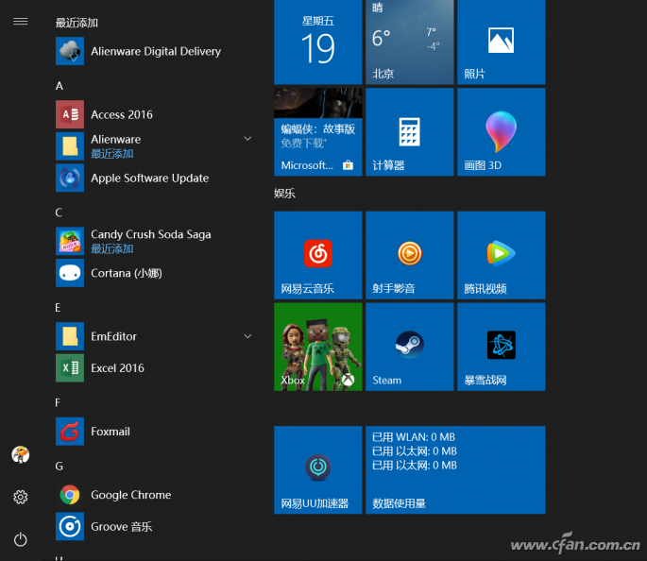
Task: Launch 画图 3D tile
Action: [502, 132]
